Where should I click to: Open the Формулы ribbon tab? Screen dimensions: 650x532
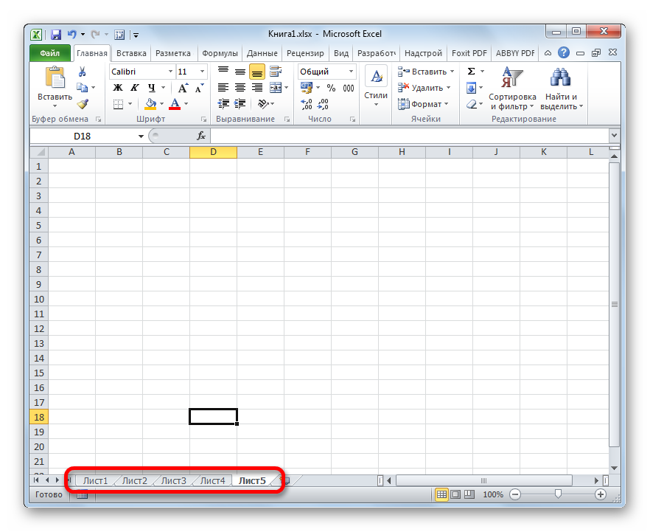coord(220,53)
